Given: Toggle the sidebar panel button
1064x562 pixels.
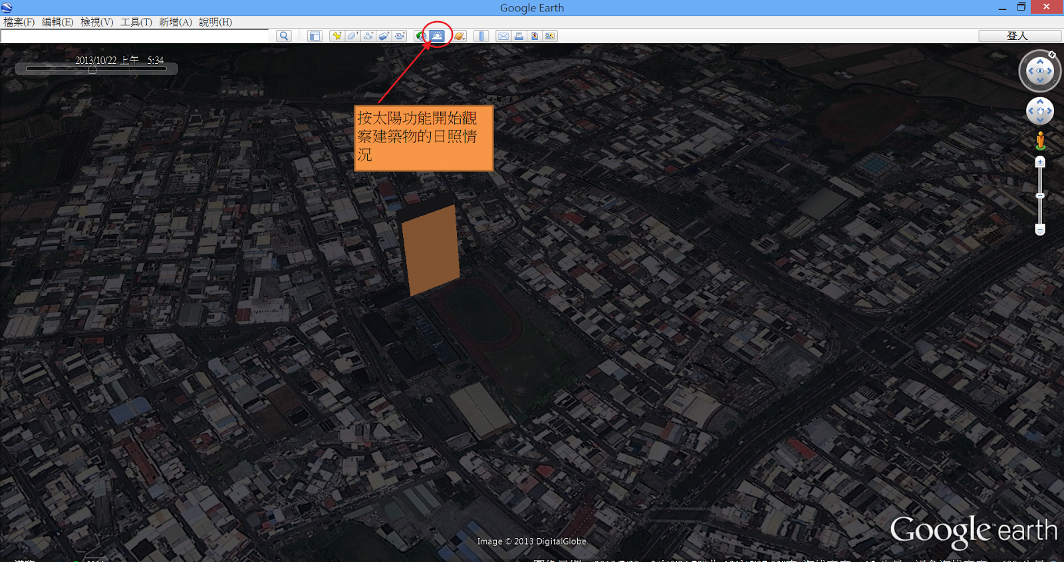Looking at the screenshot, I should coord(315,36).
